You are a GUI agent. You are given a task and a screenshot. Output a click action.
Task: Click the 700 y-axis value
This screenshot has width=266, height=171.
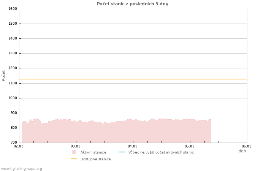tap(14, 142)
